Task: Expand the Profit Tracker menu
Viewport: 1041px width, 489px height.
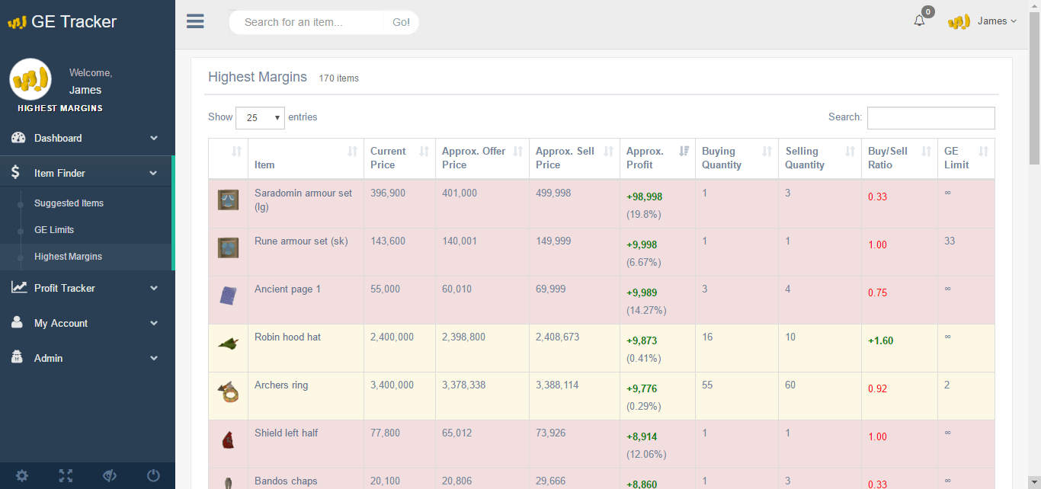Action: (x=87, y=288)
